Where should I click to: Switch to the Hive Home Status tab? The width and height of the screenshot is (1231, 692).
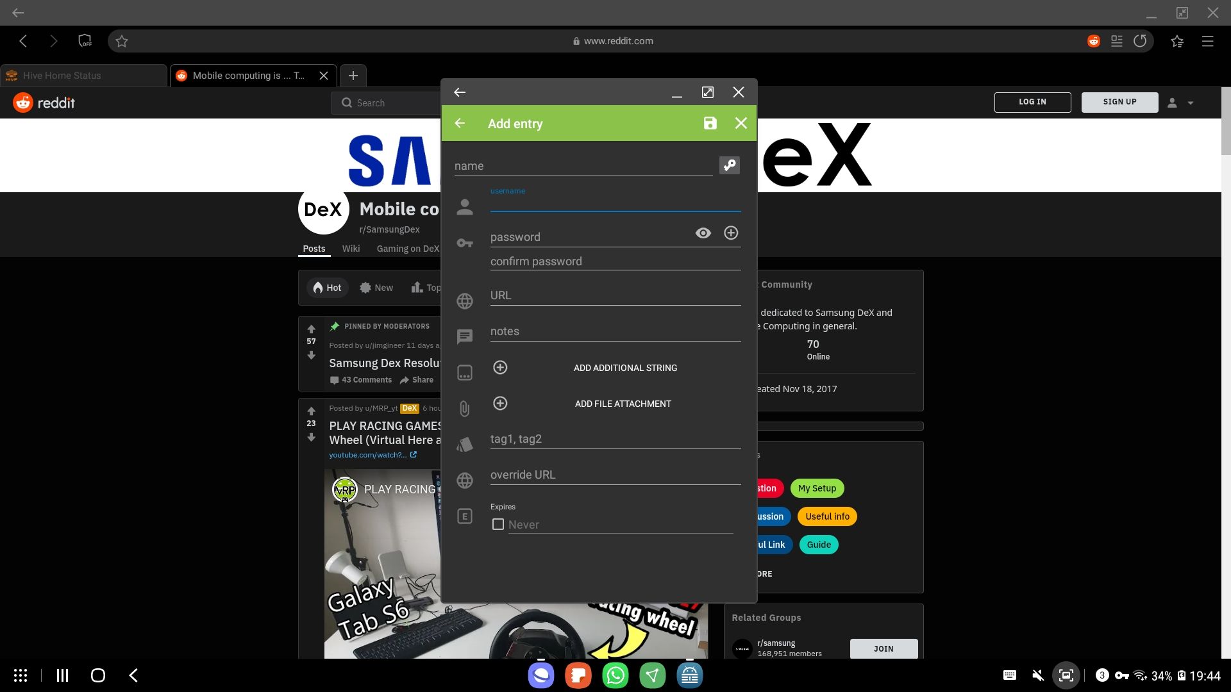(62, 75)
